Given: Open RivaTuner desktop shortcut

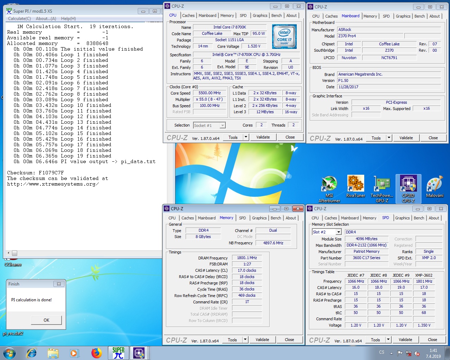Looking at the screenshot, I should [x=355, y=186].
